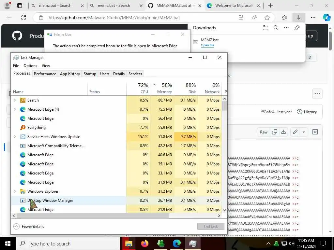
Task: Sort processes by CPU column
Action: pyautogui.click(x=138, y=88)
